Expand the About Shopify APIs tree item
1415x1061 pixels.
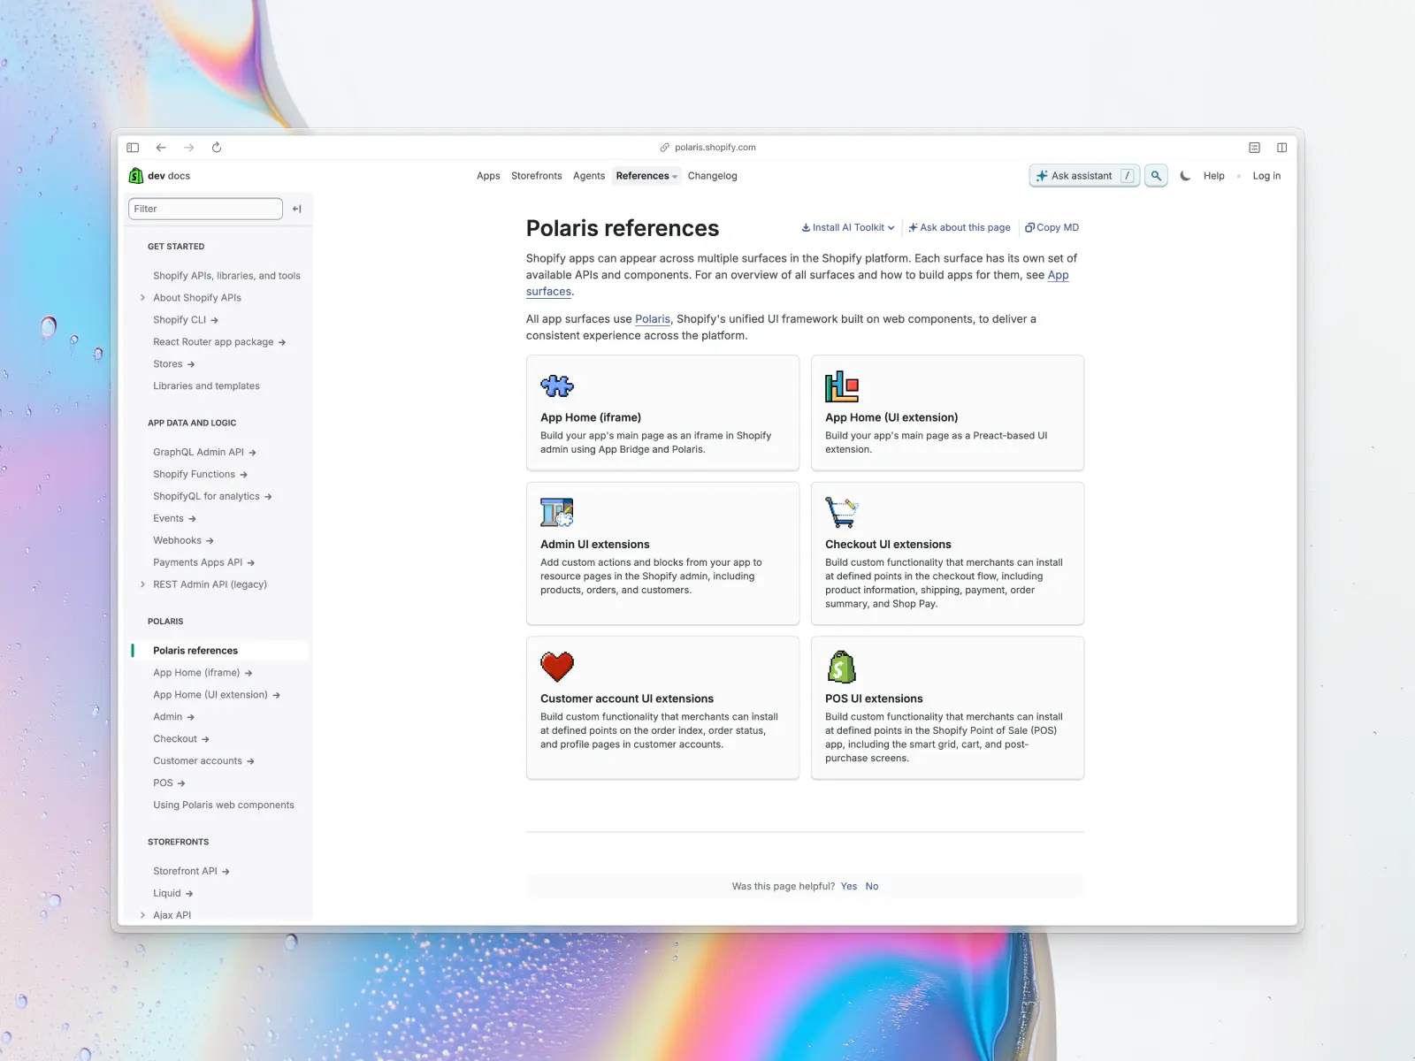tap(143, 298)
